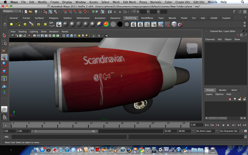This screenshot has width=248, height=155.
Task: Switch to the Render layer tab
Action: tap(222, 90)
